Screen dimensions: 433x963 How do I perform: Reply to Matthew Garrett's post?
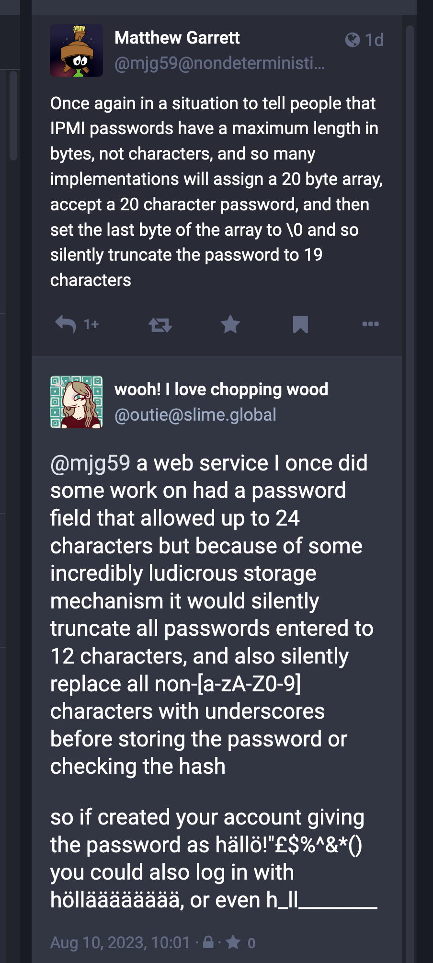(x=66, y=324)
